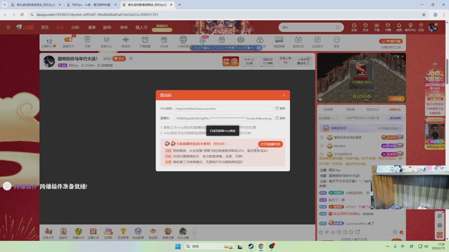
Task: Copy the 直播码 stream key
Action: coord(280,118)
